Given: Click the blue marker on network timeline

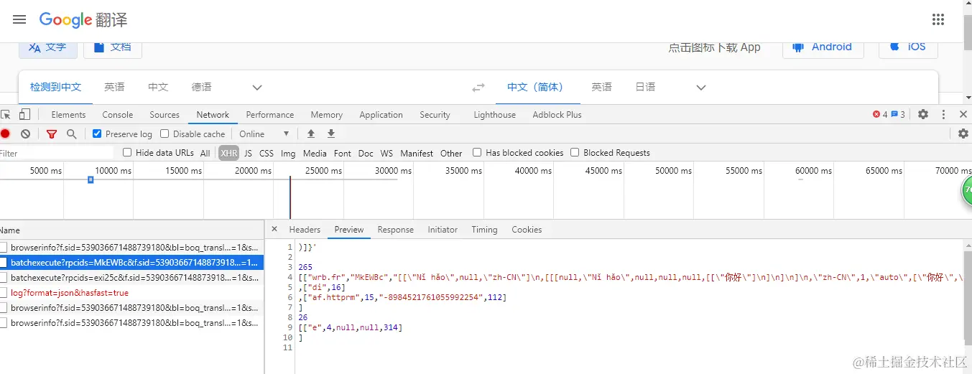Looking at the screenshot, I should point(91,179).
